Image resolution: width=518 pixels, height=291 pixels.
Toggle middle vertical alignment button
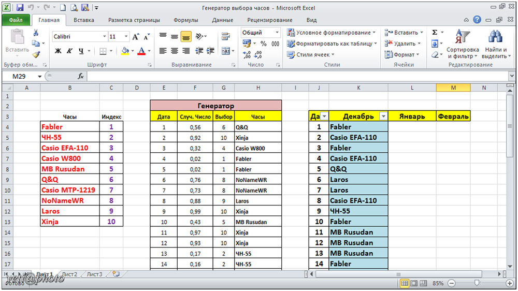click(175, 37)
